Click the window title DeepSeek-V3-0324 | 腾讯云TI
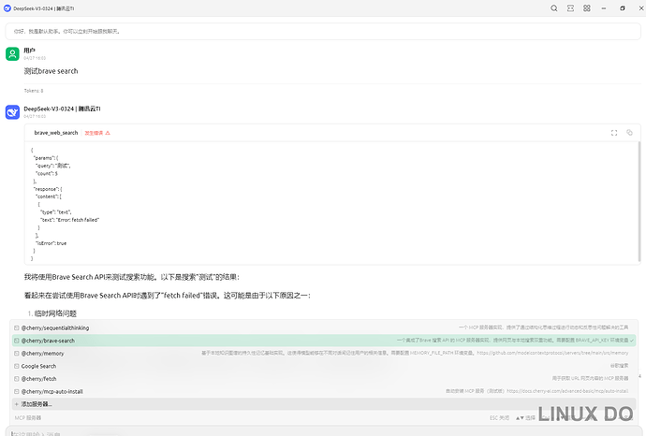 coord(44,8)
